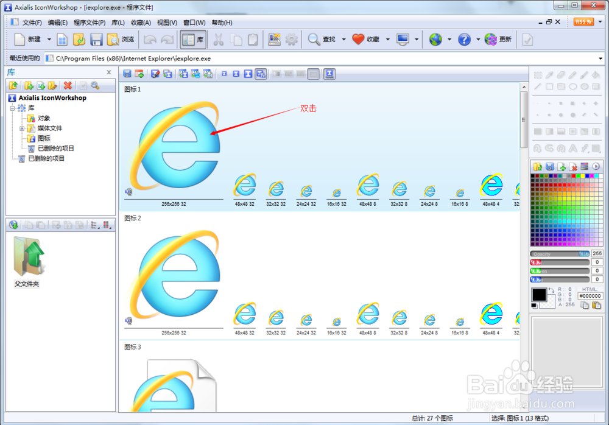Open the monitor icon's dropdown arrow
This screenshot has width=609, height=425.
(417, 39)
